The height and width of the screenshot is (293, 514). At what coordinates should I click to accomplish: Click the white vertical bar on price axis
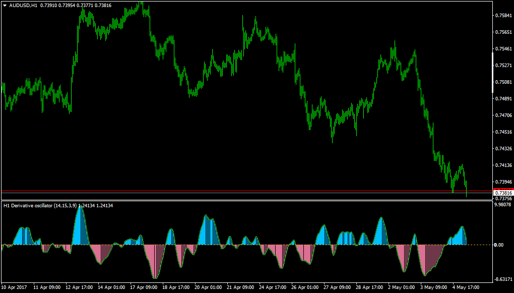[x=493, y=73]
